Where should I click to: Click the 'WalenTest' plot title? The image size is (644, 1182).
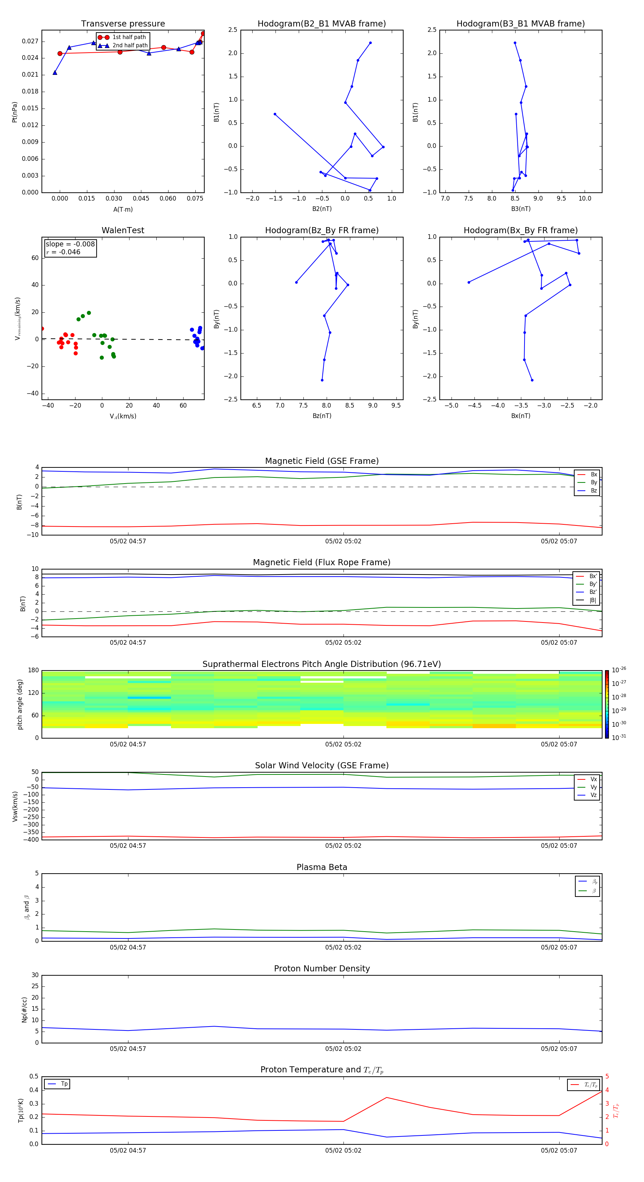(x=123, y=230)
